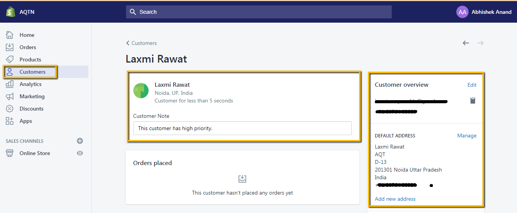517x213 pixels.
Task: Open Analytics via bar chart icon
Action: click(10, 84)
